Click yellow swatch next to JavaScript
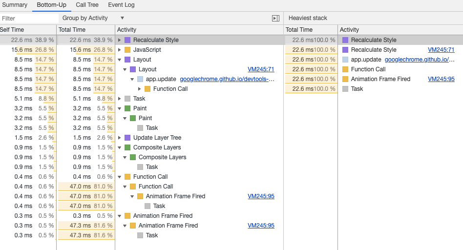The height and width of the screenshot is (250, 463). (127, 50)
